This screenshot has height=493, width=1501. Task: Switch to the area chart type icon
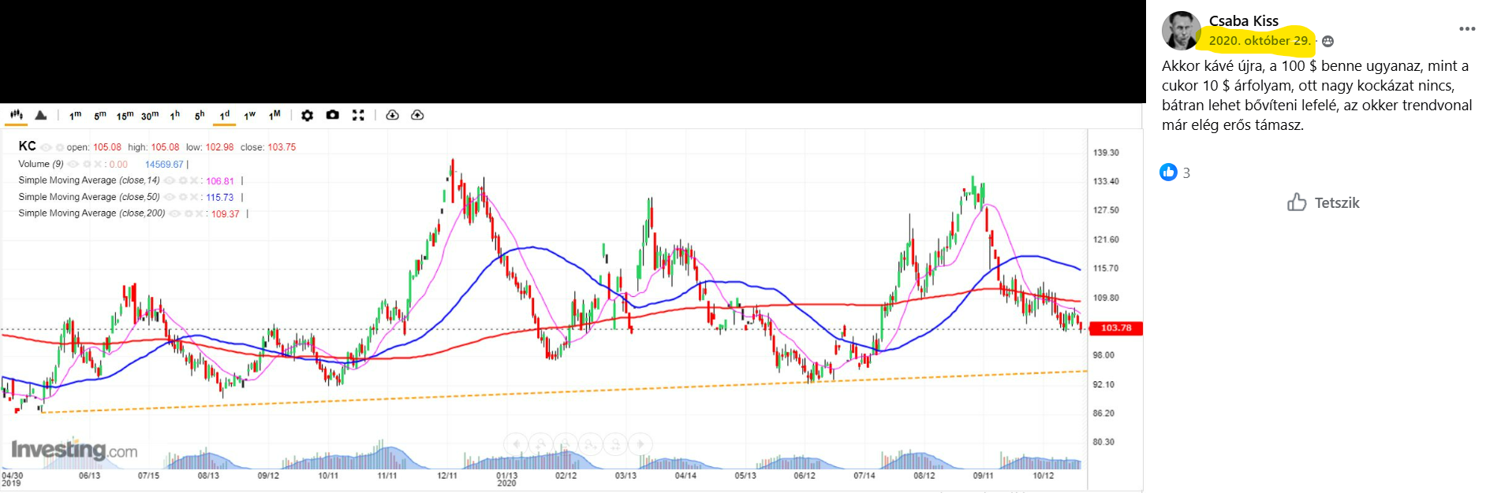click(x=41, y=115)
